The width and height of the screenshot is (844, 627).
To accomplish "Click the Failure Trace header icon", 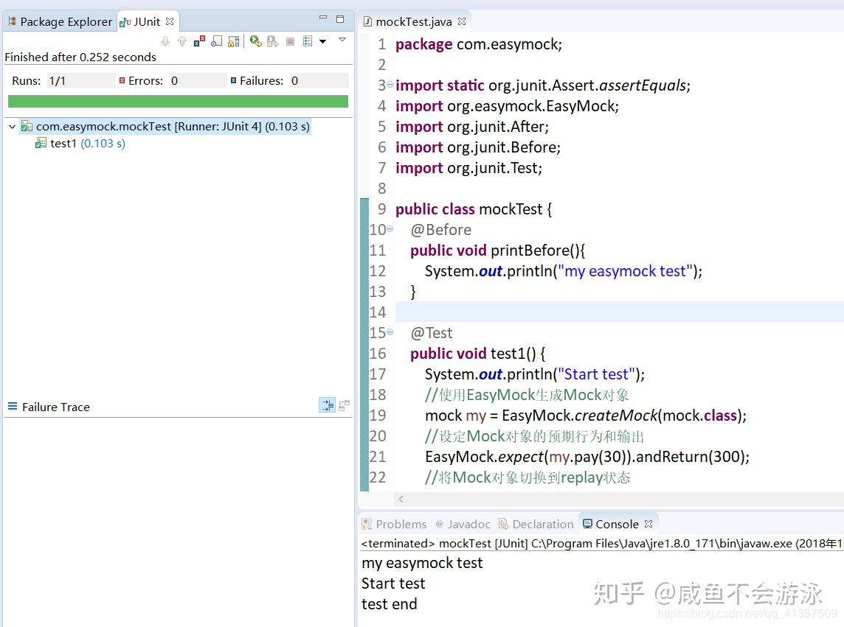I will tap(13, 407).
